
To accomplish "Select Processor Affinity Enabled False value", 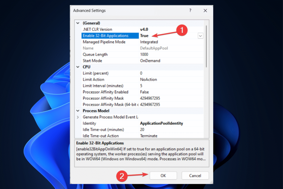I will [x=144, y=92].
